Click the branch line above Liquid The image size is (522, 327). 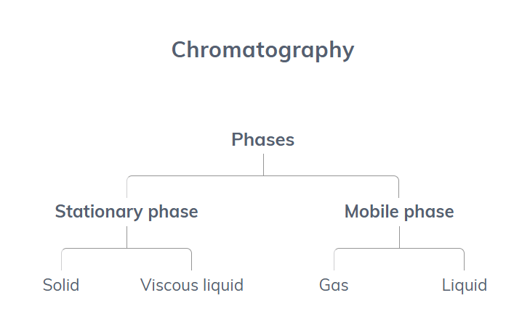pos(464,260)
